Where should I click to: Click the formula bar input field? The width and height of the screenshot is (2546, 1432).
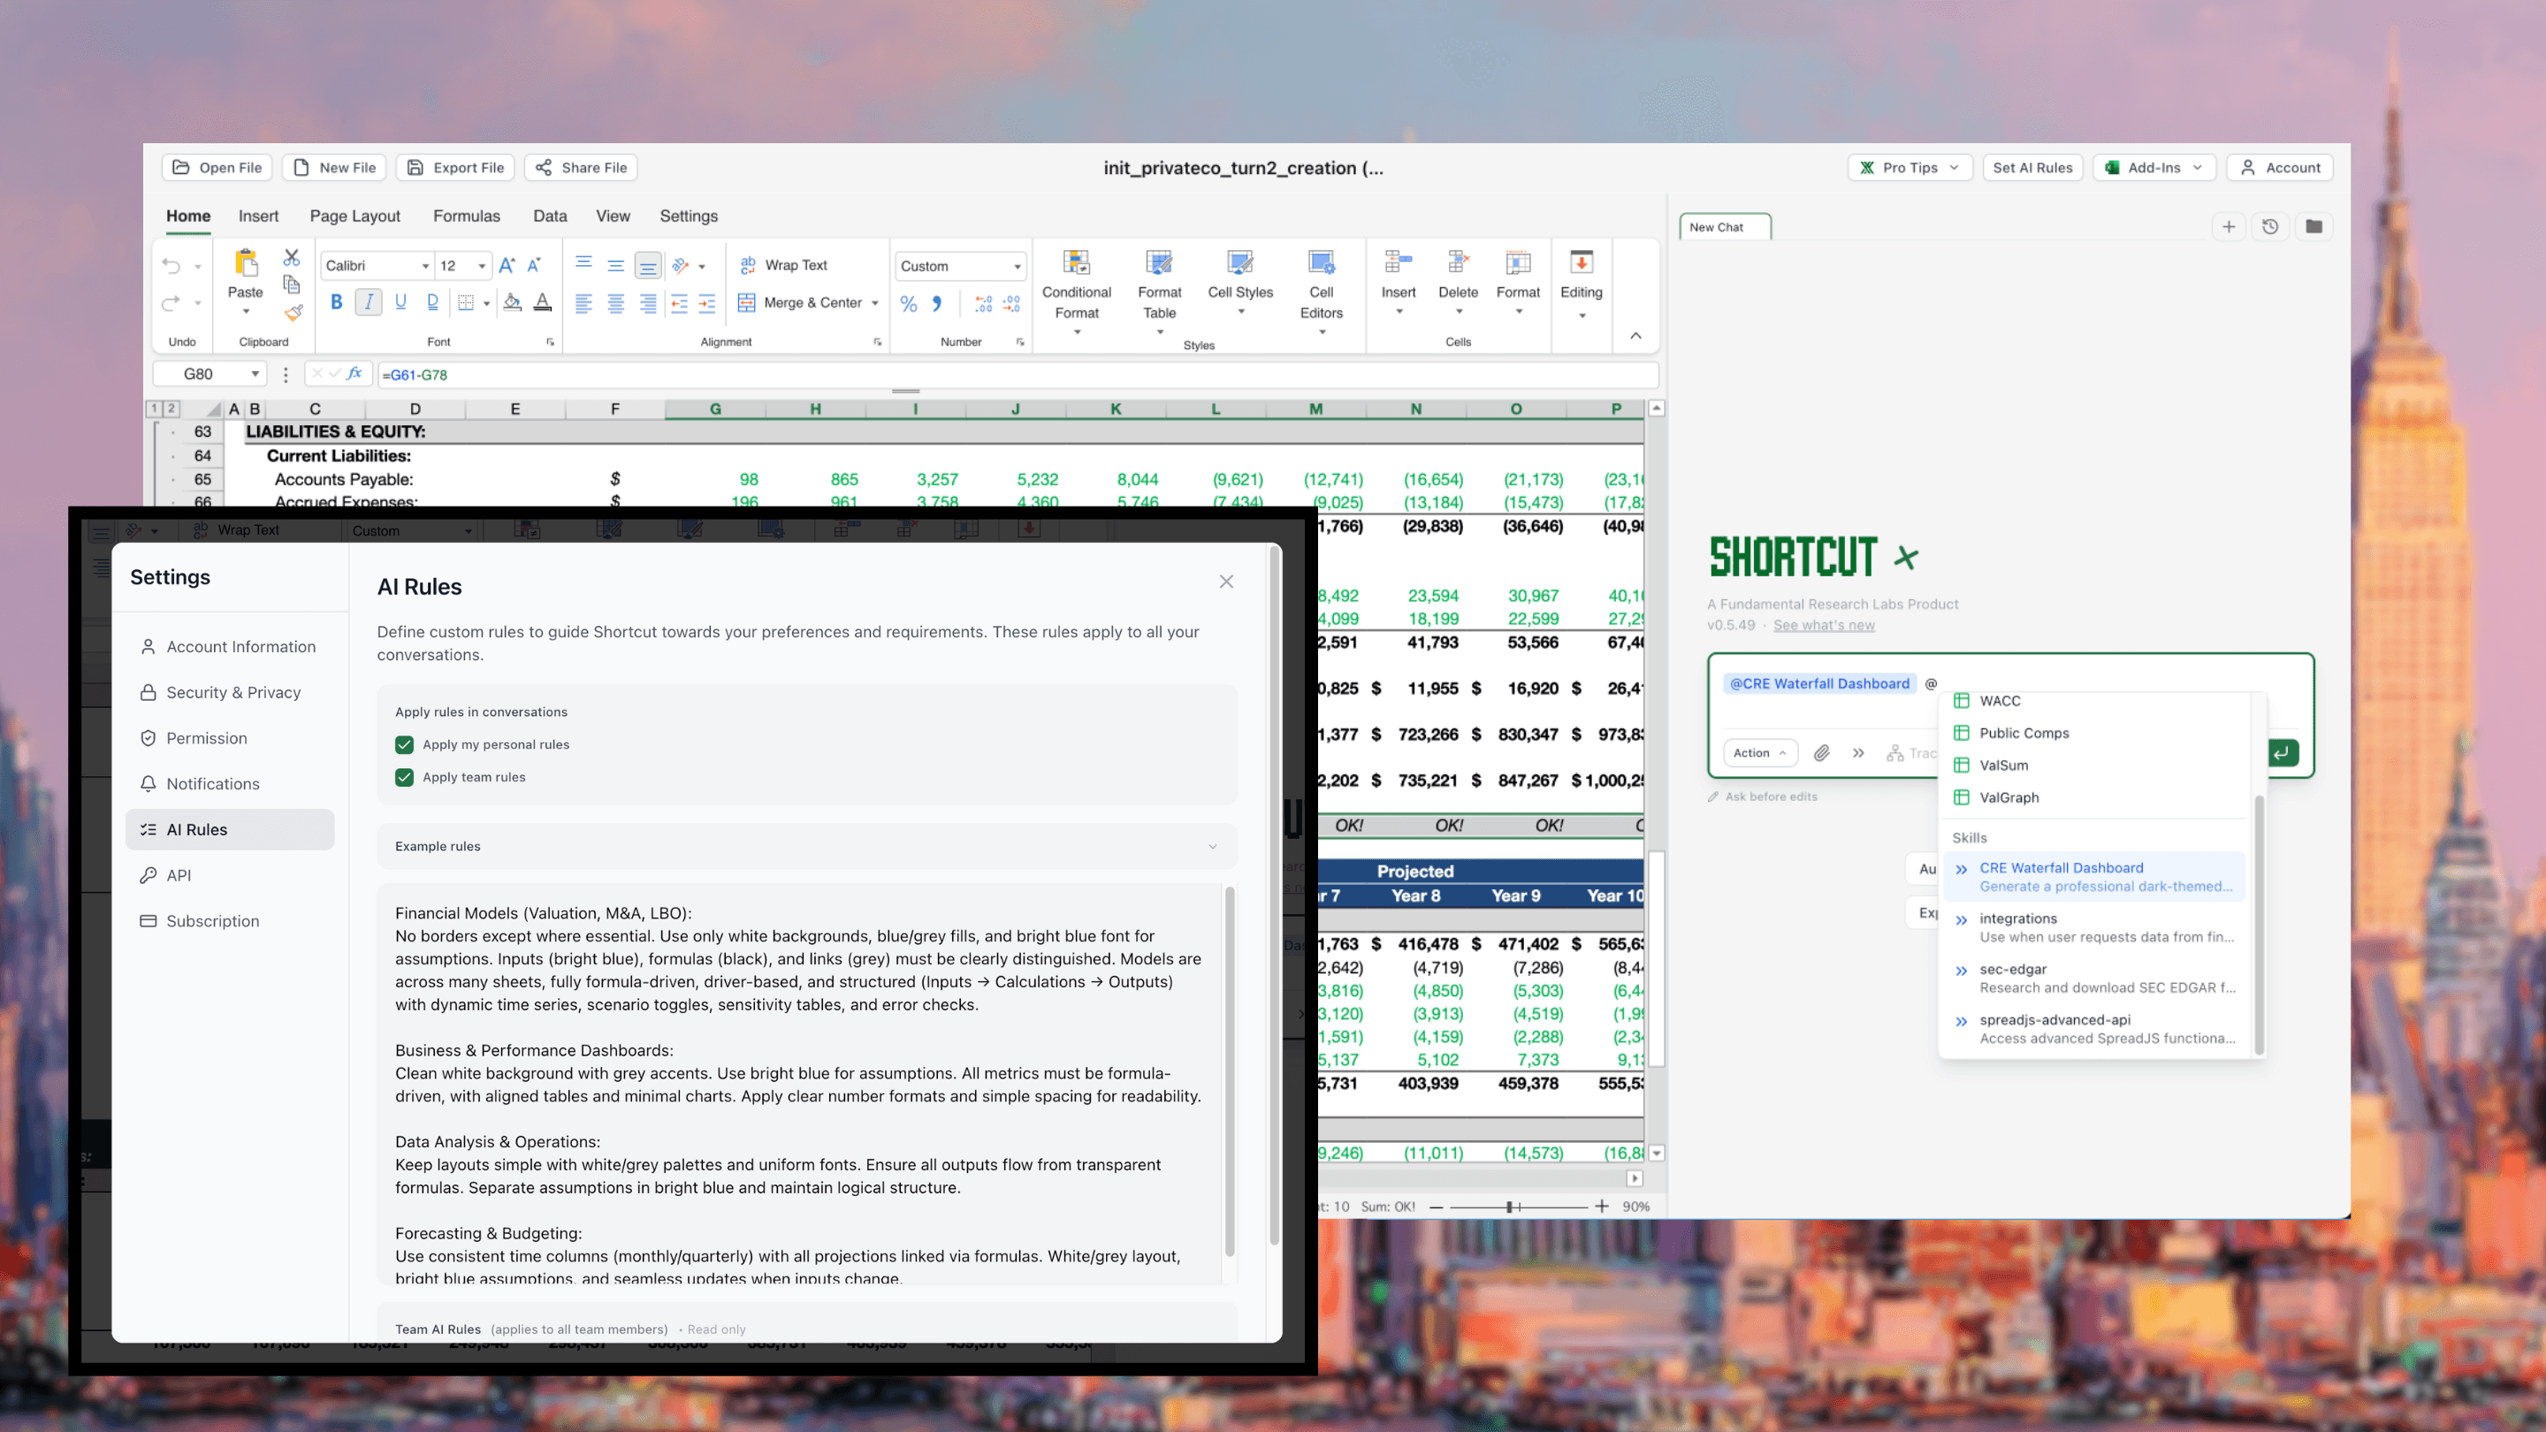[1017, 375]
